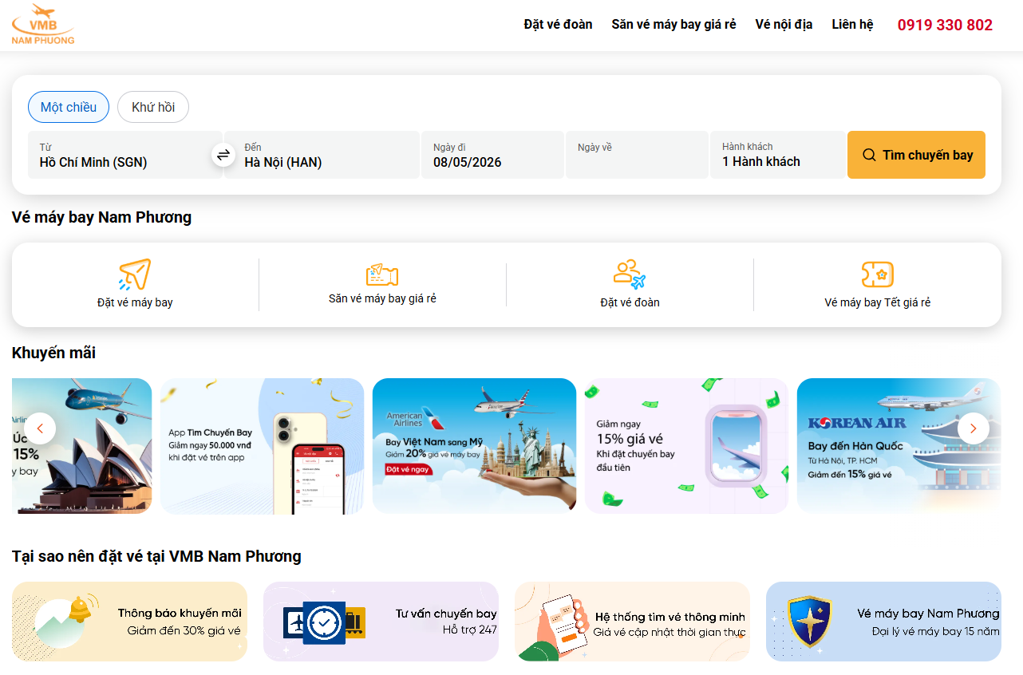Click the ticket icon for Săn vé máy bay giá rẻ

click(x=382, y=274)
